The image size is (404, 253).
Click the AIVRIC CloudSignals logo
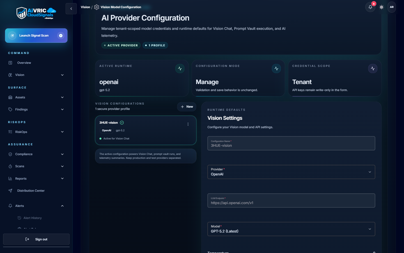pyautogui.click(x=36, y=13)
